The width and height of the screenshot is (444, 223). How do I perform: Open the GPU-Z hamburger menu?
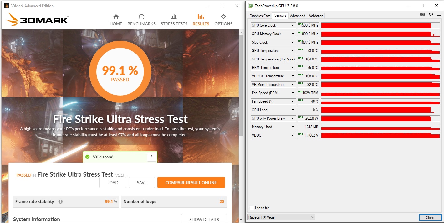click(x=439, y=14)
